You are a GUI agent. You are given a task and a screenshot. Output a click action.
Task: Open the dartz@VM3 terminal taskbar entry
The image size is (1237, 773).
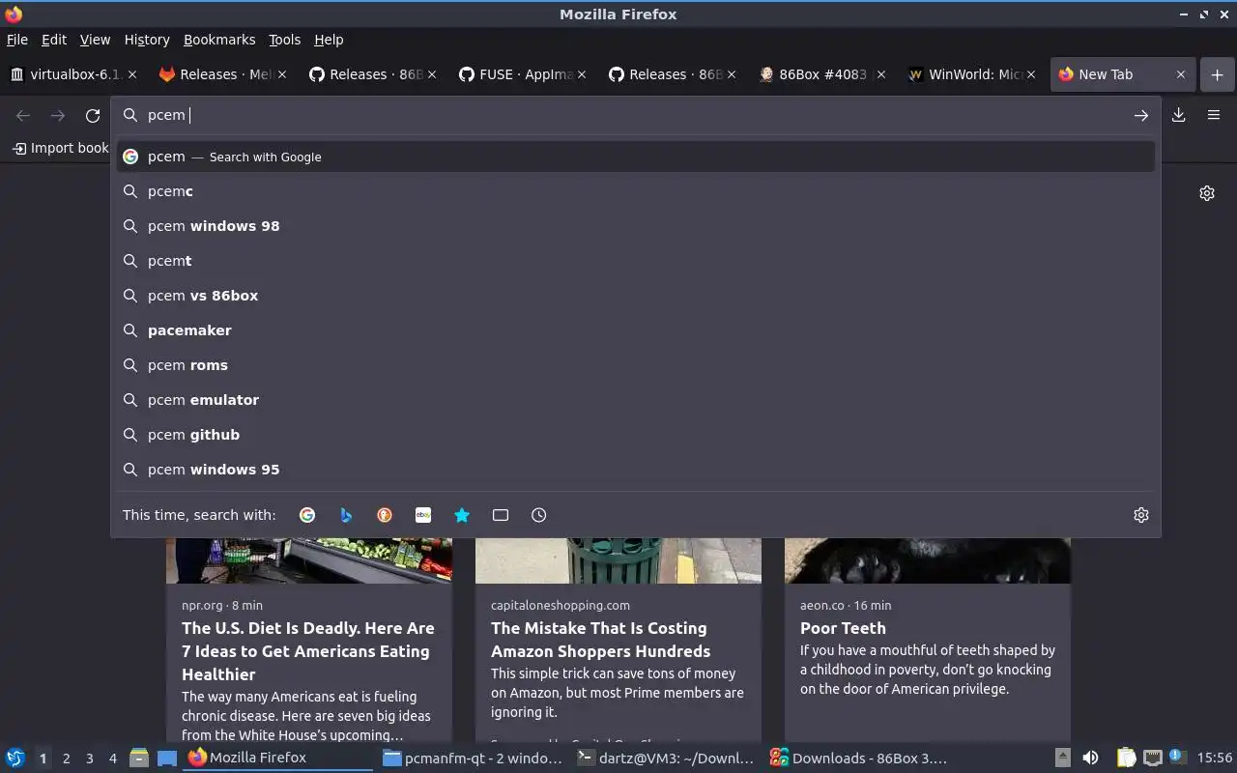(665, 759)
